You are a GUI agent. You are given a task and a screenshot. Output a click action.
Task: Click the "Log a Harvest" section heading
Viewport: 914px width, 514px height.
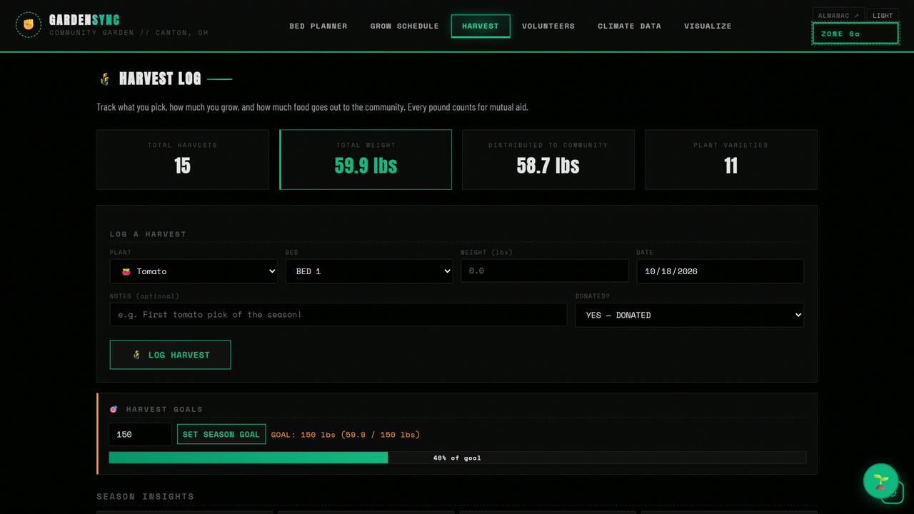[148, 234]
